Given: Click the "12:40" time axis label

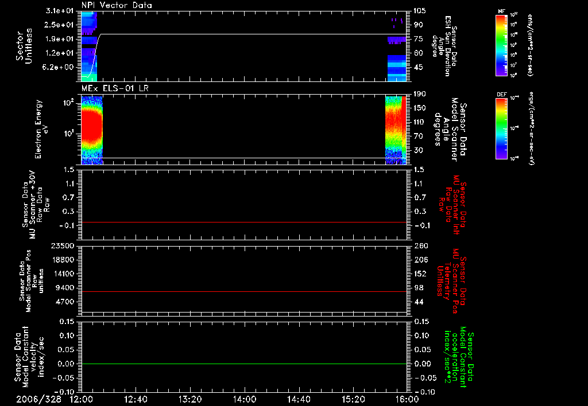Looking at the screenshot, I should [136, 399].
